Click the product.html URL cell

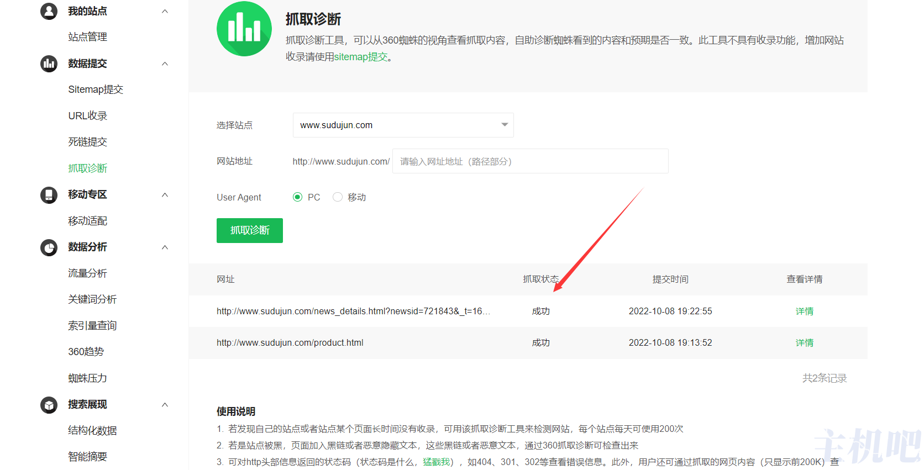tap(290, 343)
